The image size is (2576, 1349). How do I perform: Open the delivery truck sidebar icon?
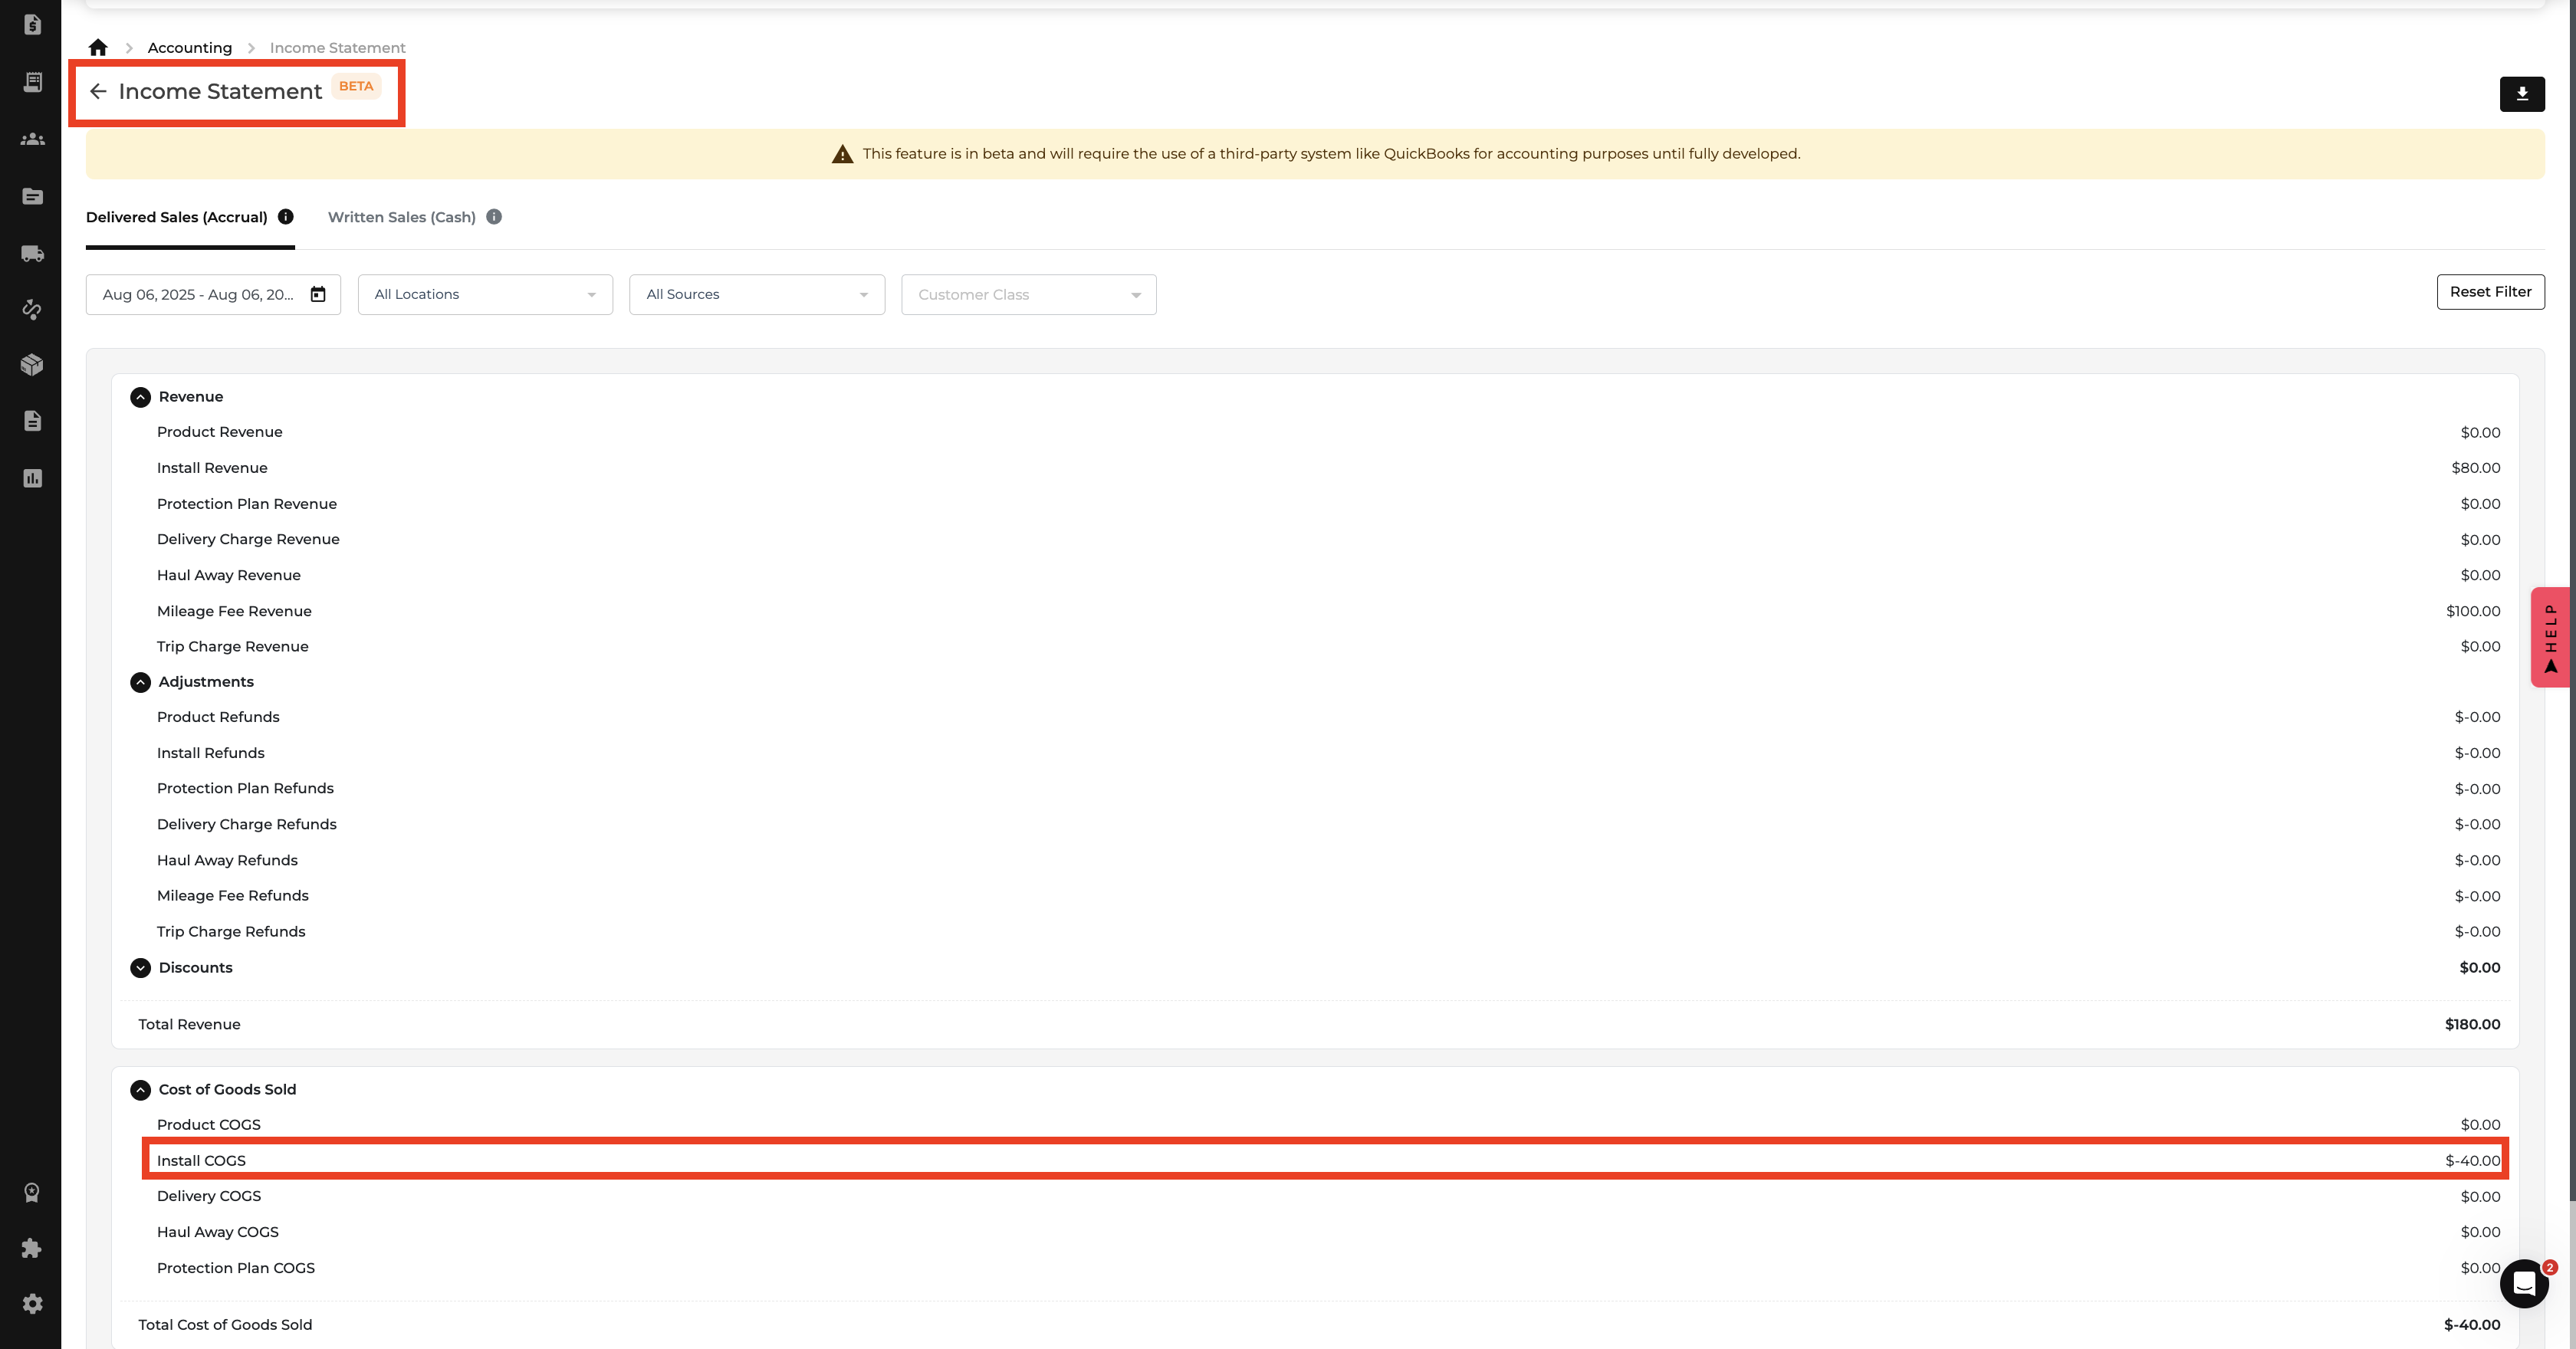32,253
